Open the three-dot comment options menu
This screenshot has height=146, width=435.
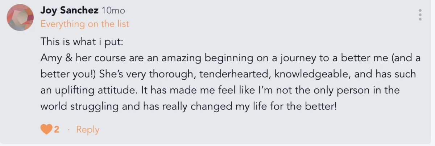point(420,15)
